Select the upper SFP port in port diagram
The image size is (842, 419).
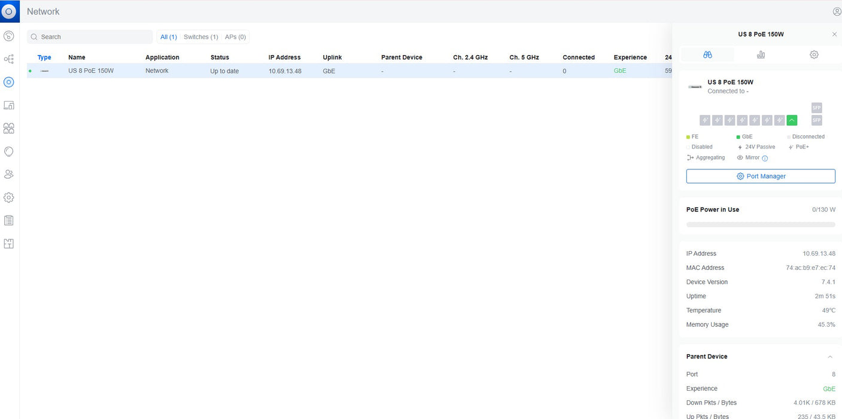pyautogui.click(x=816, y=108)
